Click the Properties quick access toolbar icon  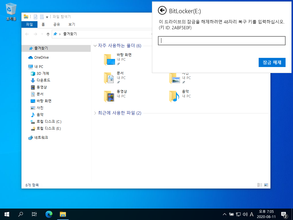click(35, 17)
